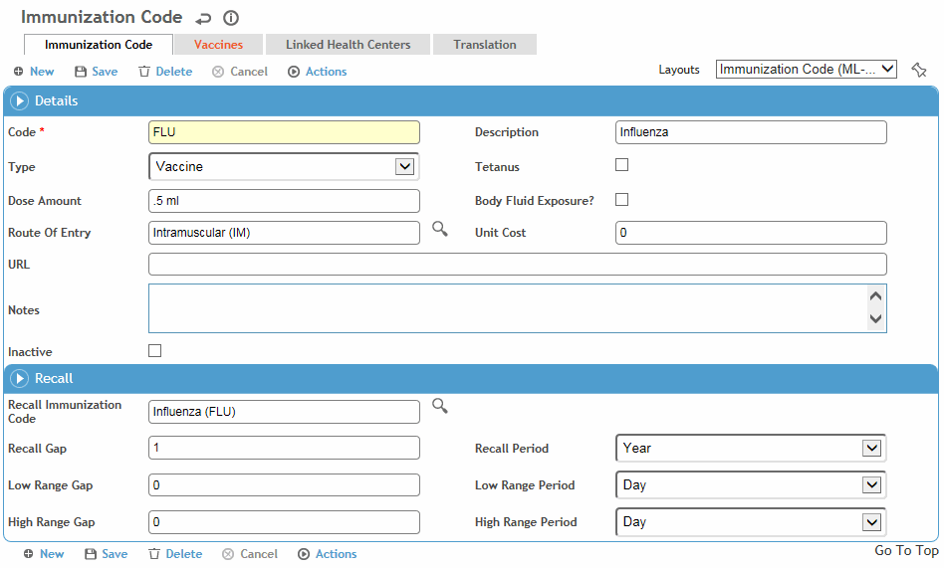Toggle the Body Fluid Exposure checkbox

pos(622,200)
